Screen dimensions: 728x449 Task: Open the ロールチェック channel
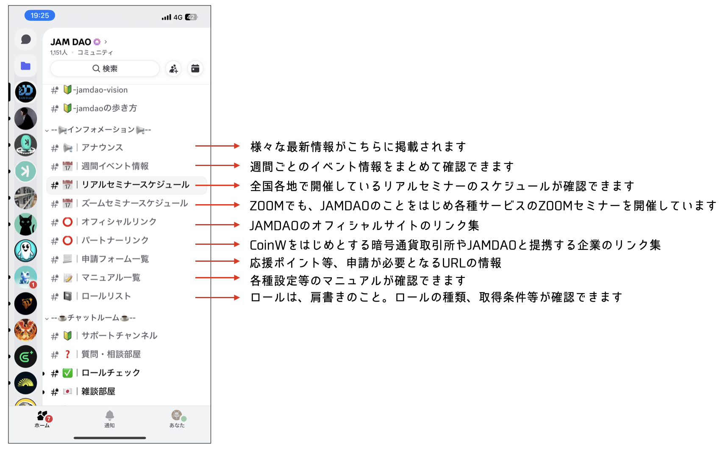pos(110,373)
